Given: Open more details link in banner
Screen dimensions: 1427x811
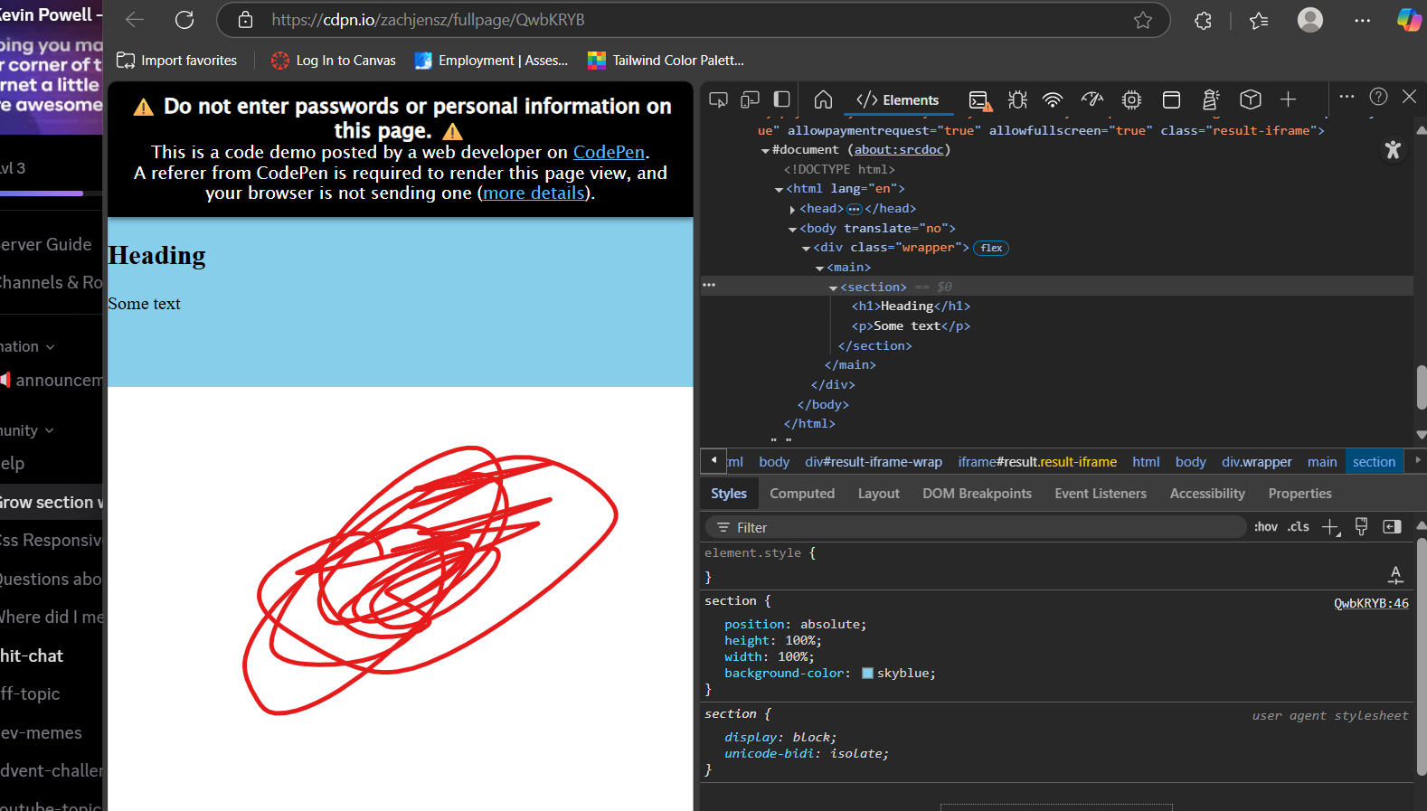Looking at the screenshot, I should (x=534, y=193).
